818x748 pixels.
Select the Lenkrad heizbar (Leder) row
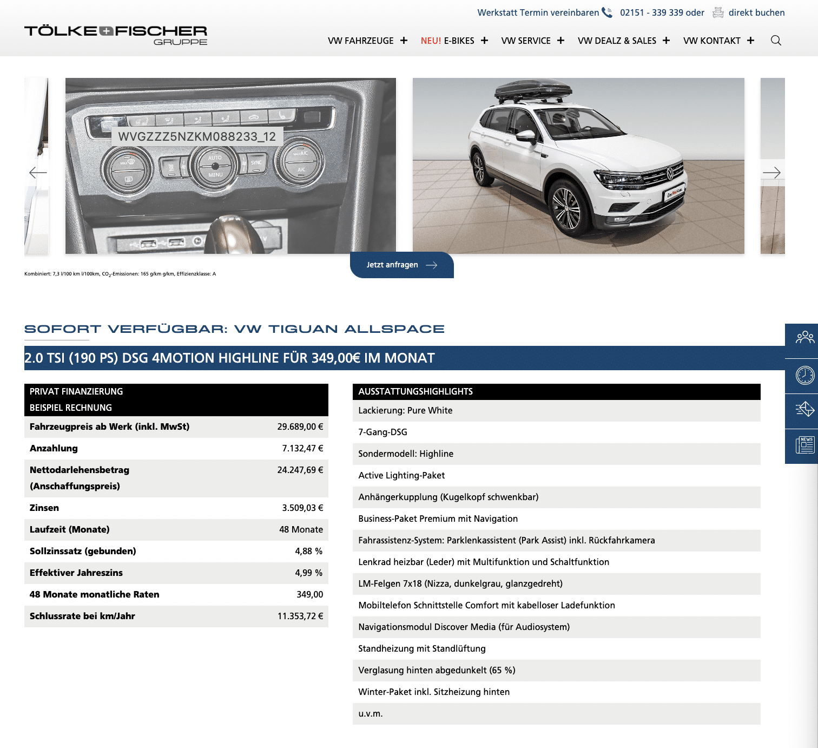pyautogui.click(x=557, y=562)
